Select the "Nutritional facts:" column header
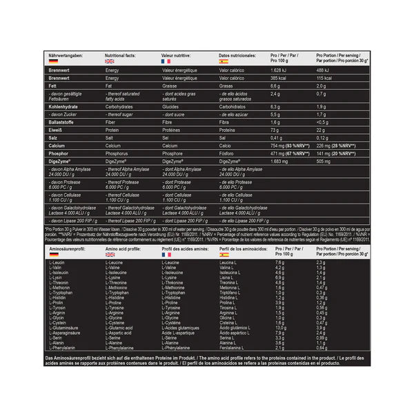Image resolution: width=414 pixels, height=414 pixels. coord(124,54)
